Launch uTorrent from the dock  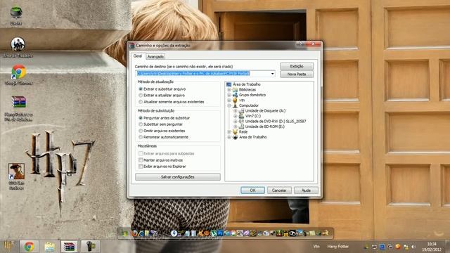[x=214, y=233]
